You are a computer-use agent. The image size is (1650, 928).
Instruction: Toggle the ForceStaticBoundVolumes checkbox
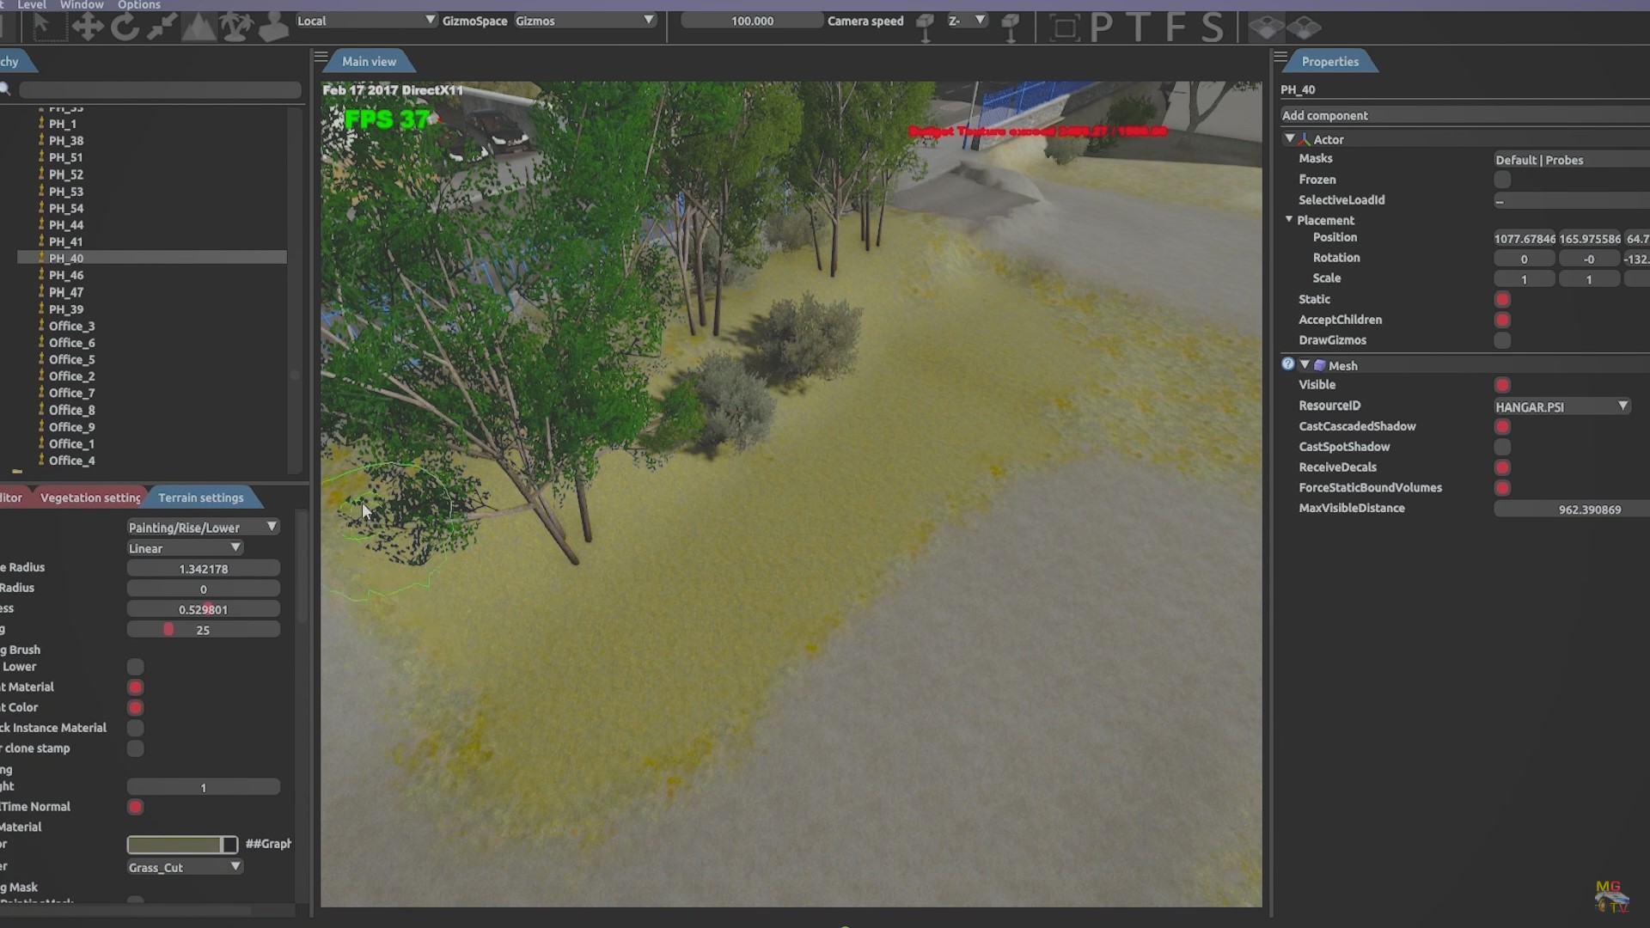click(1502, 488)
